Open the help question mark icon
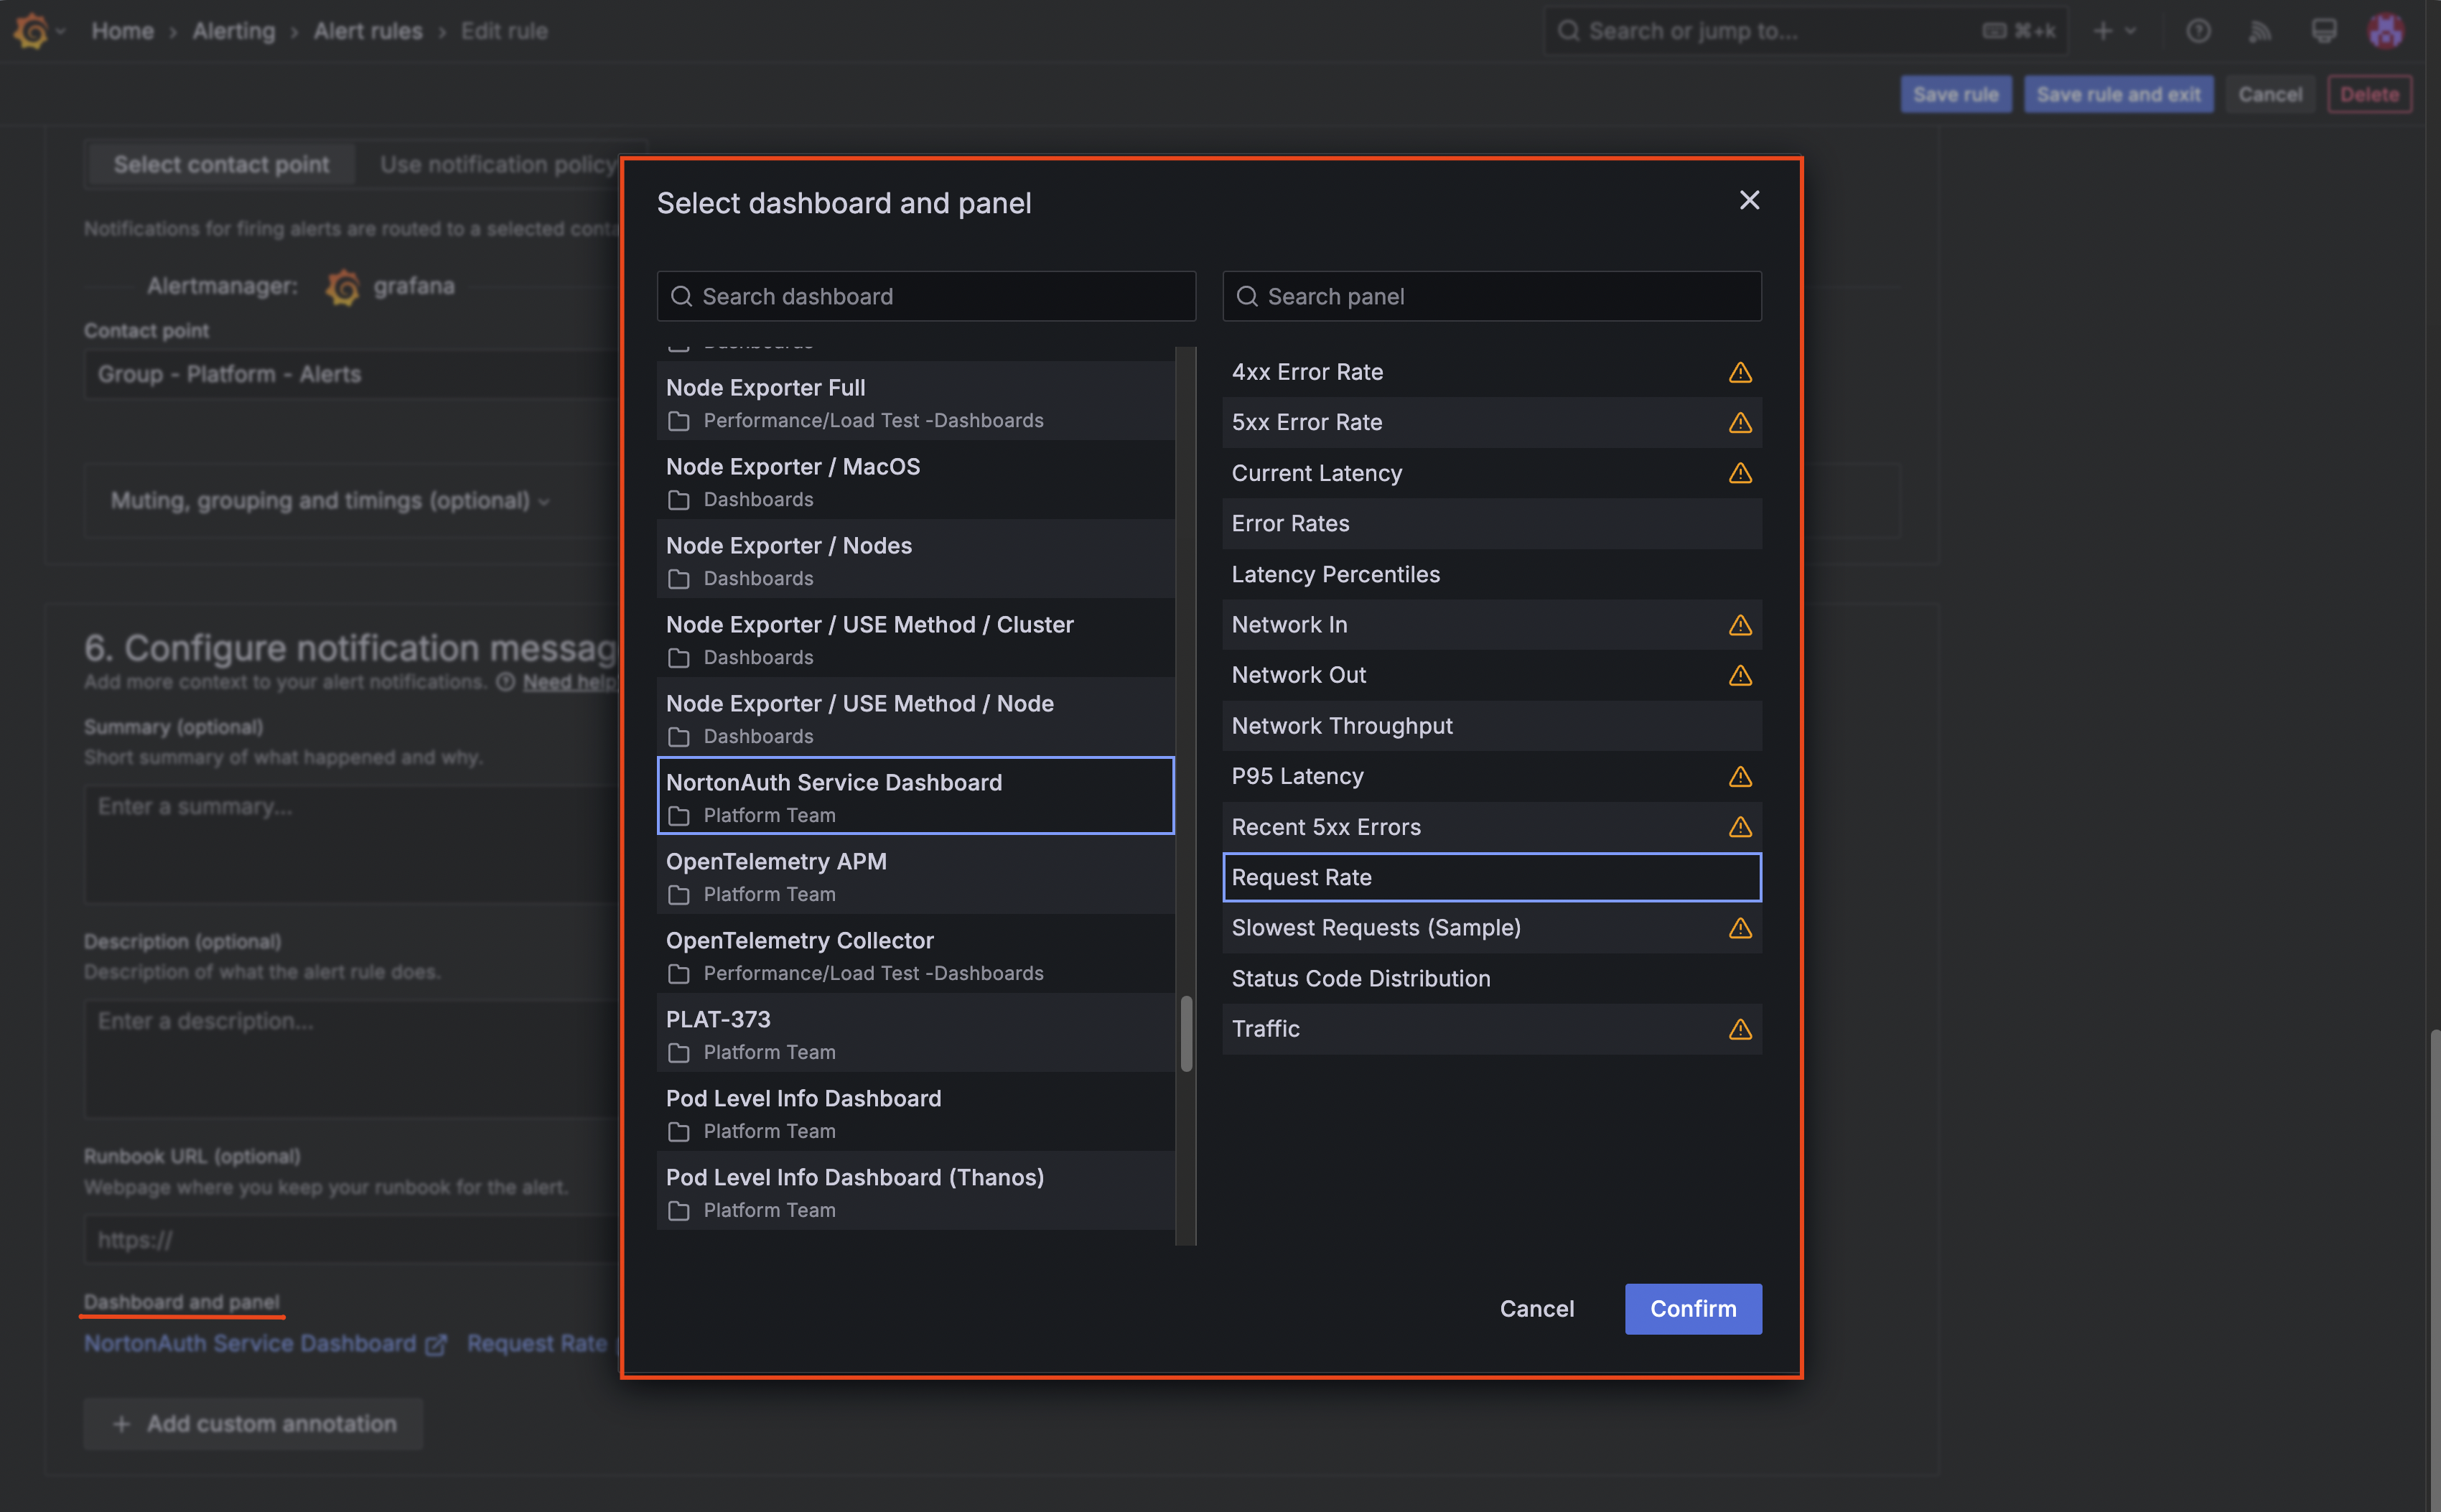The width and height of the screenshot is (2441, 1512). [x=2197, y=31]
